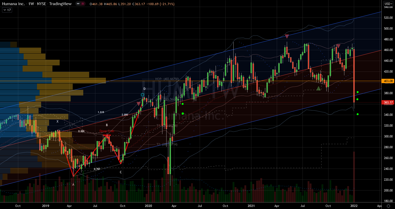Click the 2.000 ratio label

point(125,115)
